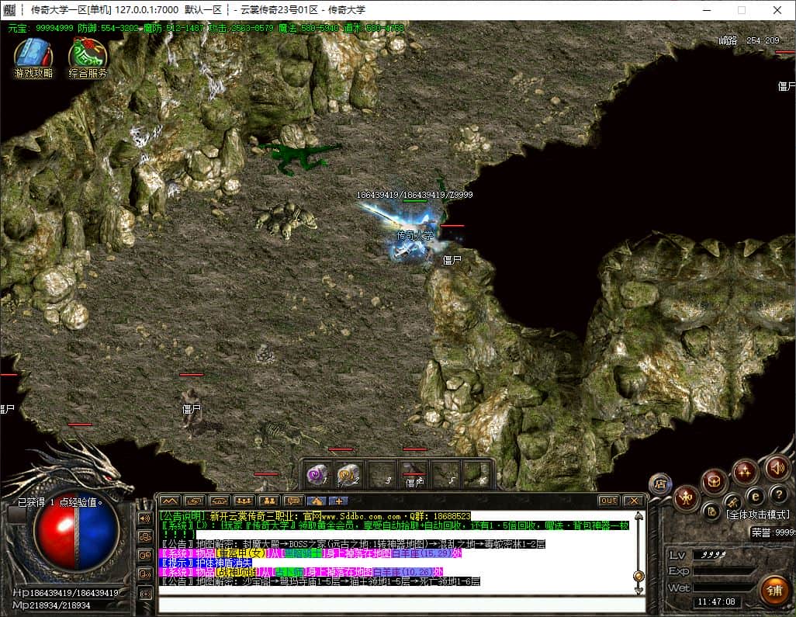Click the 崎路 254:209 map coordinates
The image size is (796, 617).
(x=749, y=40)
